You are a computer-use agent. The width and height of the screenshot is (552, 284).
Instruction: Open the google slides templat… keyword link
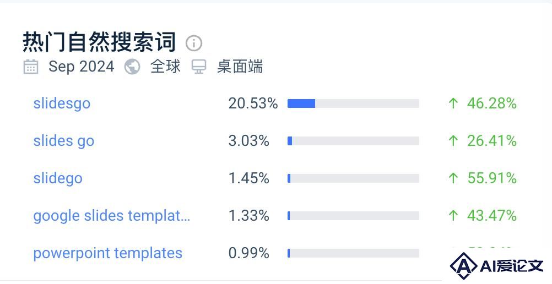[112, 216]
